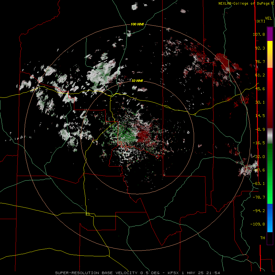This screenshot has height=275, width=275.
Task: Click the 14.5 scale value
Action: 260,116
